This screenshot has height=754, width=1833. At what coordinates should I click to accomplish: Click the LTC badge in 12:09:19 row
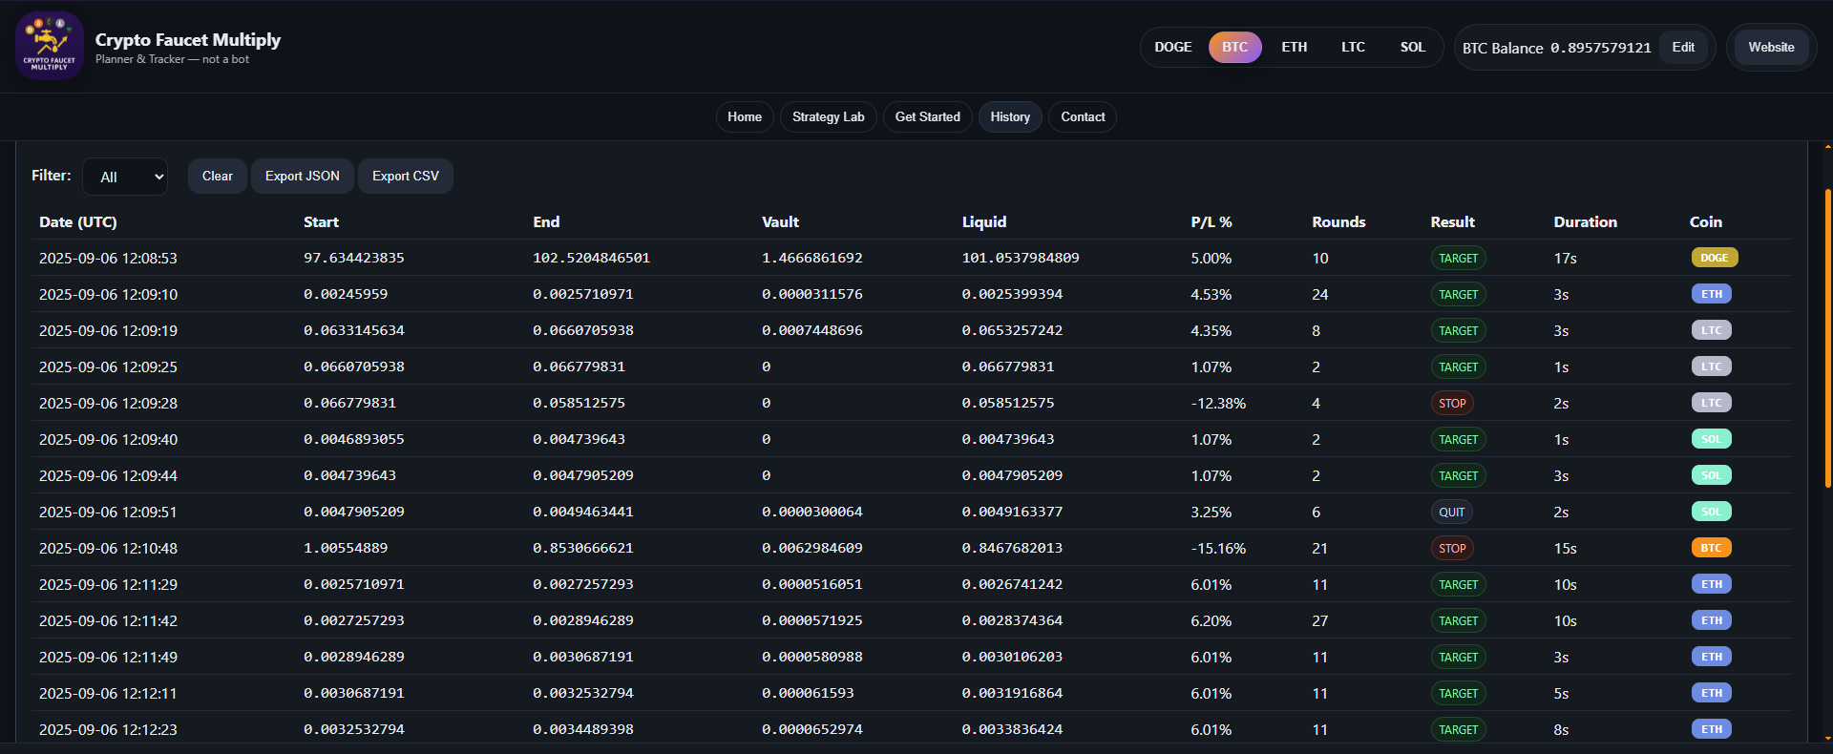[x=1711, y=330]
